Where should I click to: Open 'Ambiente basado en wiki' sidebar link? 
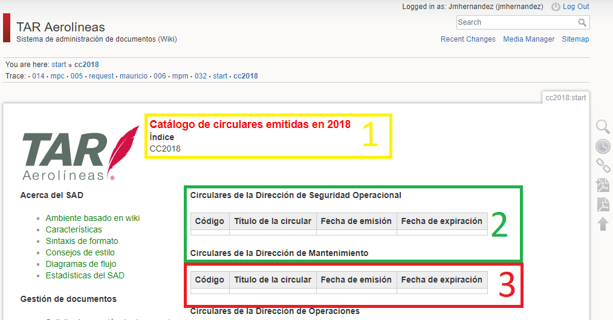(x=92, y=218)
